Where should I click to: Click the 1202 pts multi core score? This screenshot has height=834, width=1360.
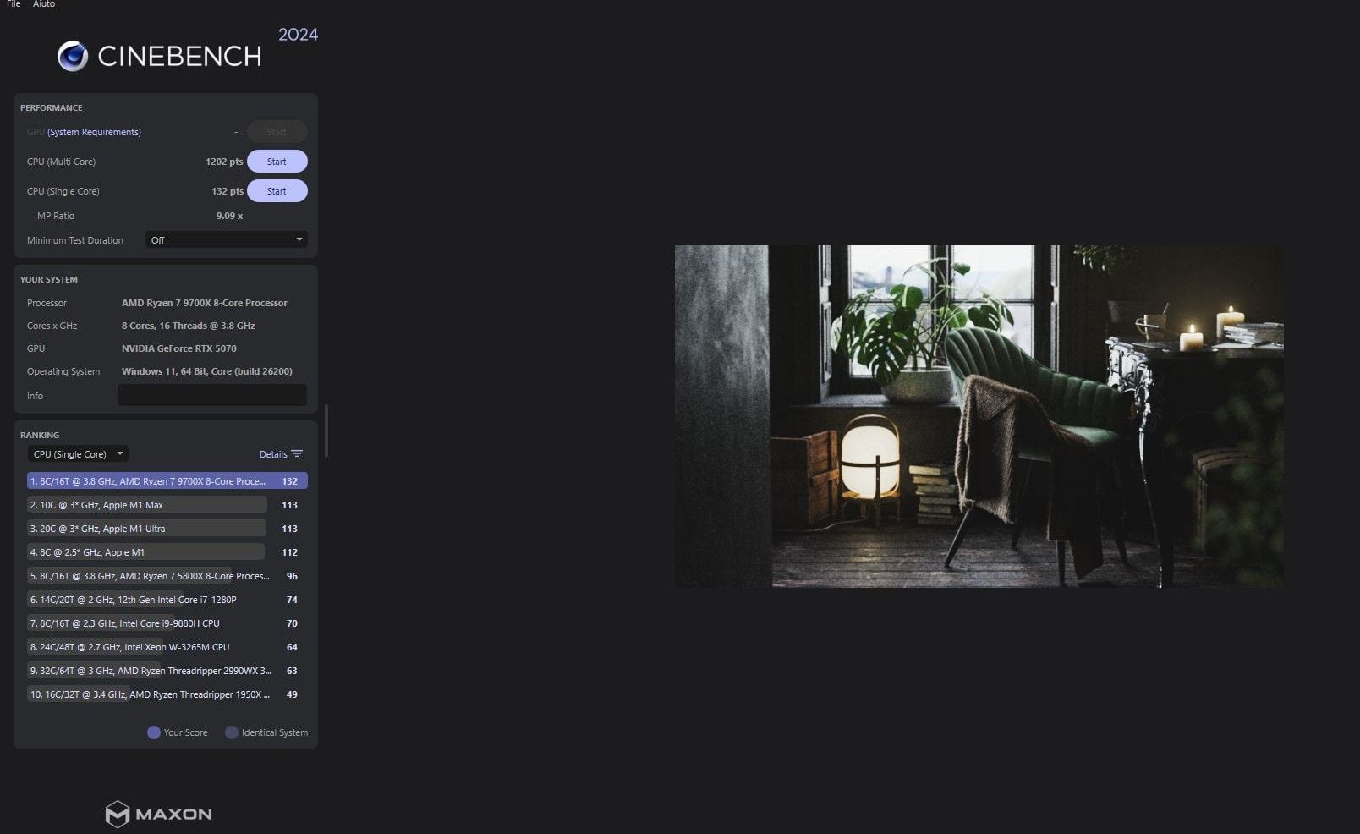tap(224, 162)
